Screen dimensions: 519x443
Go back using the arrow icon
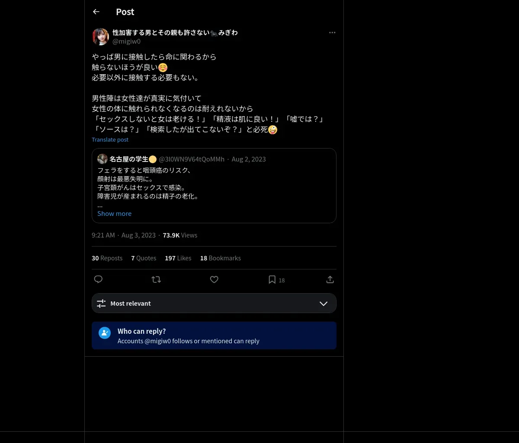(x=96, y=12)
